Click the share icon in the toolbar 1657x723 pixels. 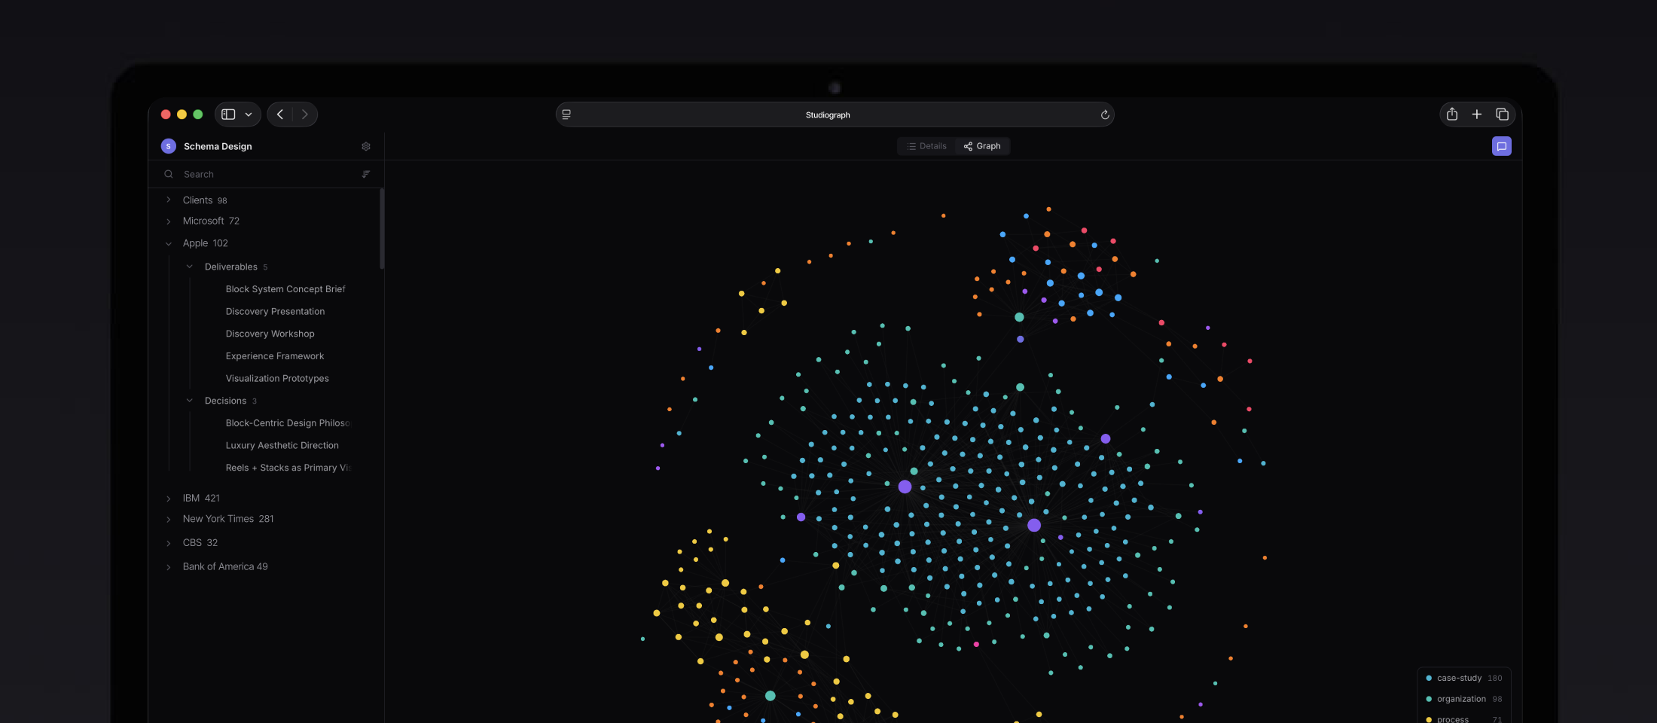pyautogui.click(x=1452, y=114)
